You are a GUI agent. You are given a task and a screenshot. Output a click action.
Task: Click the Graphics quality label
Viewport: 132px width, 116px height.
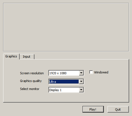pos(31,81)
